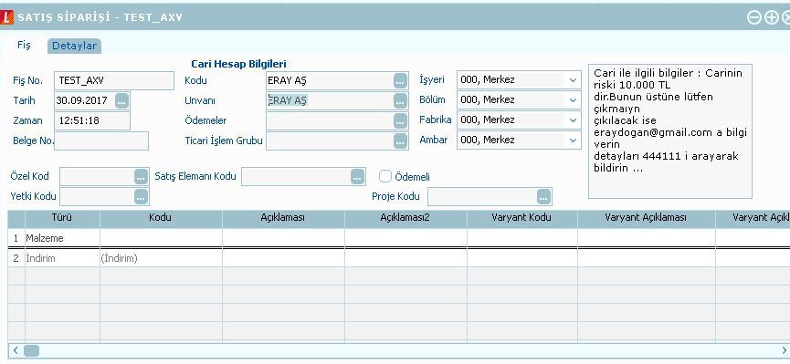Image resolution: width=790 pixels, height=364 pixels.
Task: Click the Kodu cell in Malzeme row
Action: tap(161, 238)
